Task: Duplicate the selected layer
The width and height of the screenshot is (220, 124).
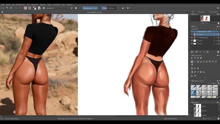Action: point(197,52)
